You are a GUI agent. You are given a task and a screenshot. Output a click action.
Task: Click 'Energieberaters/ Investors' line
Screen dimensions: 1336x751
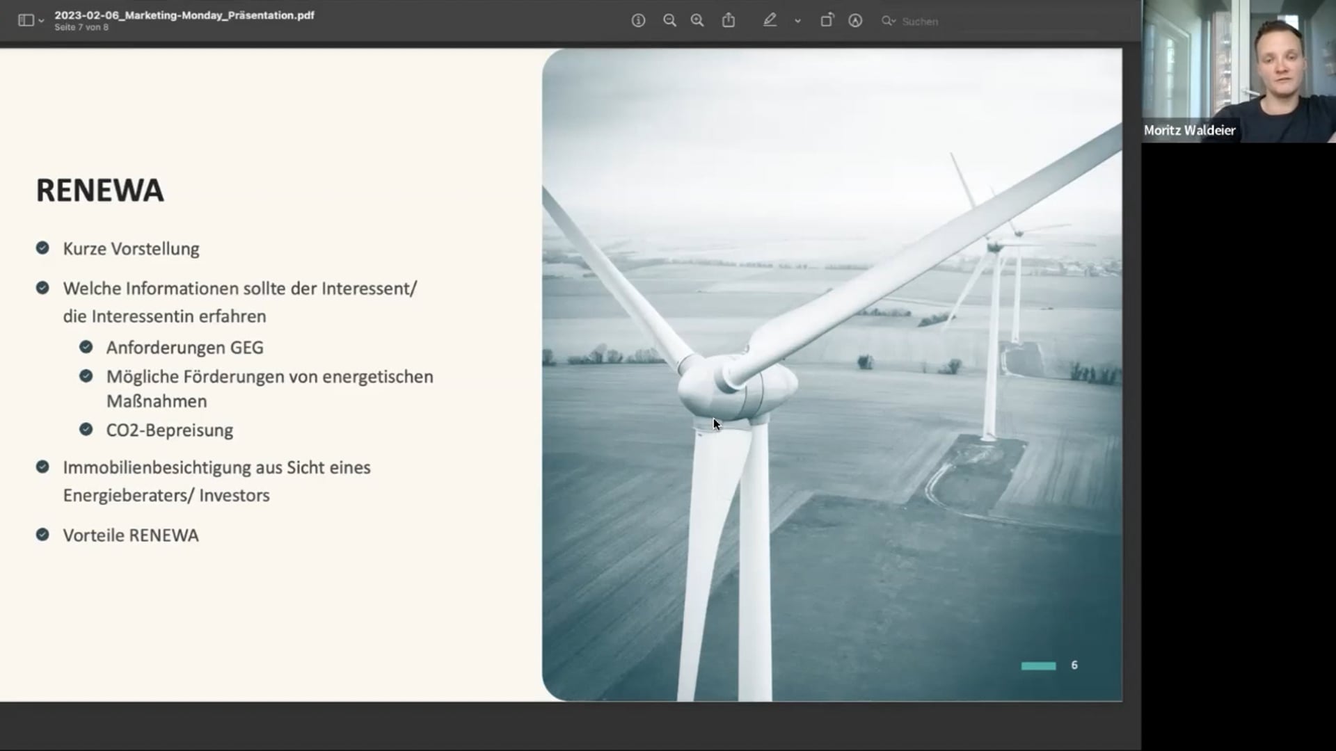click(x=166, y=496)
